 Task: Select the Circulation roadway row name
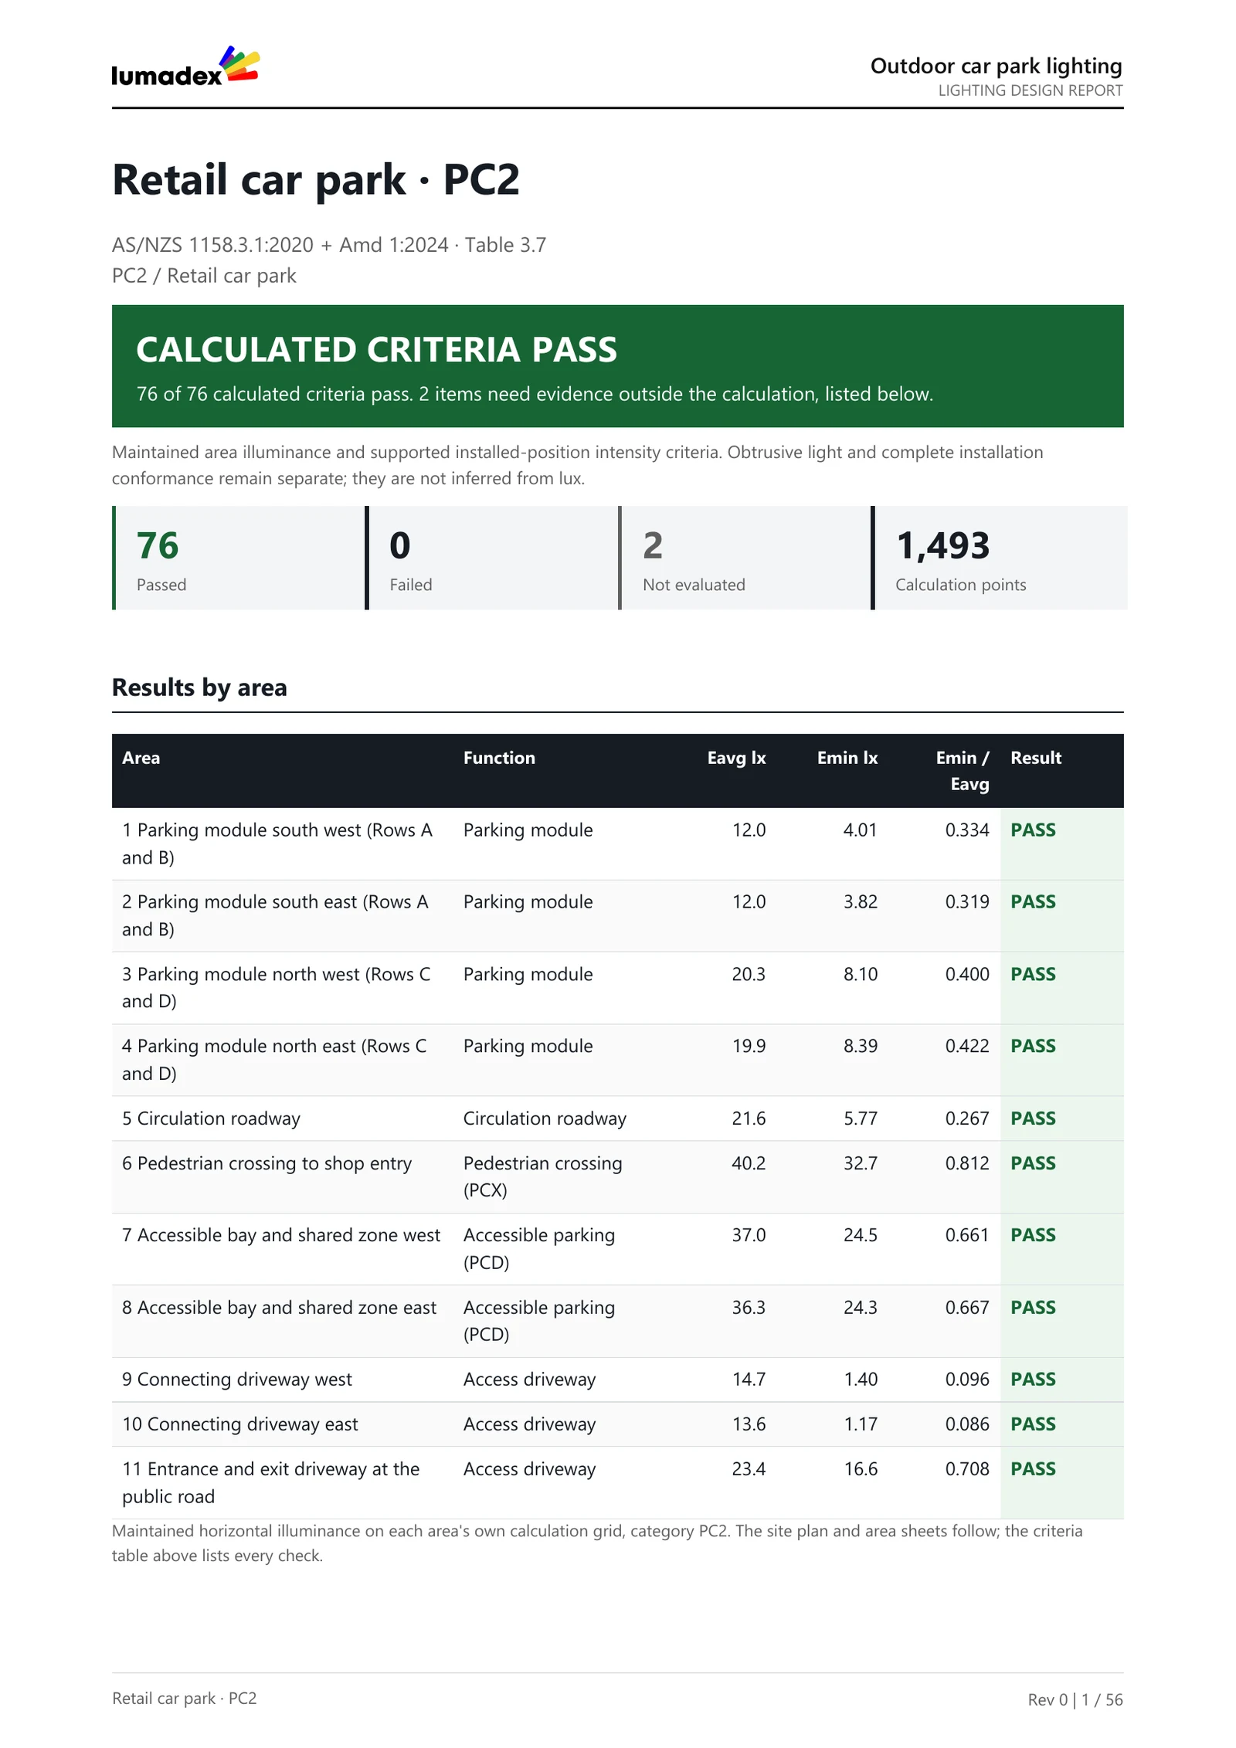click(211, 1118)
